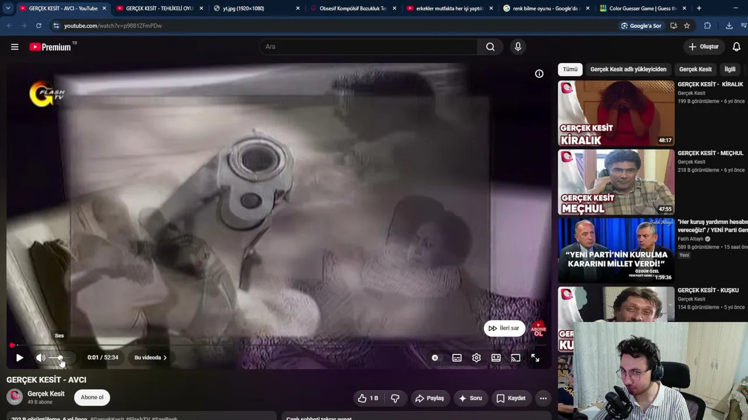The height and width of the screenshot is (420, 748).
Task: Switch to the Obsesif Kompülsif Bozukluk tab
Action: (x=353, y=8)
